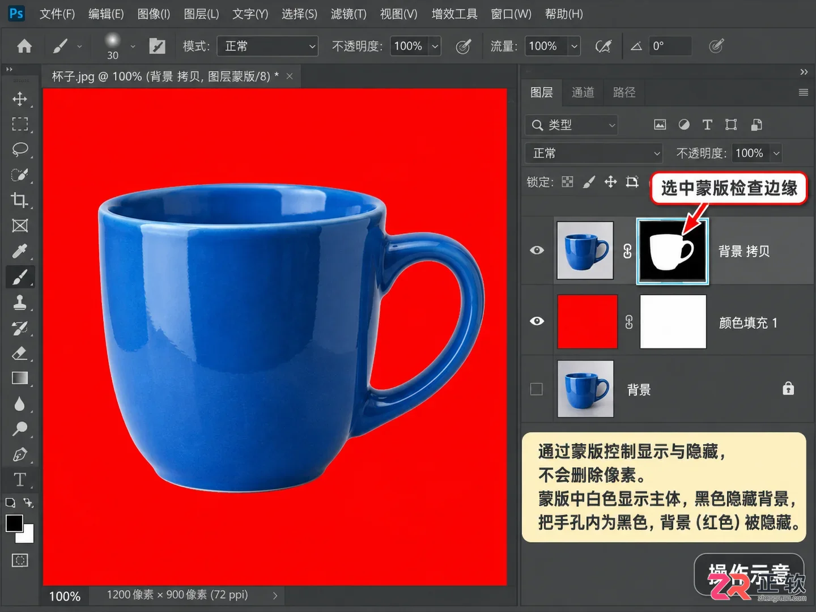Expand the brush 不透明度 dropdown arrow
This screenshot has height=612, width=816.
(435, 46)
